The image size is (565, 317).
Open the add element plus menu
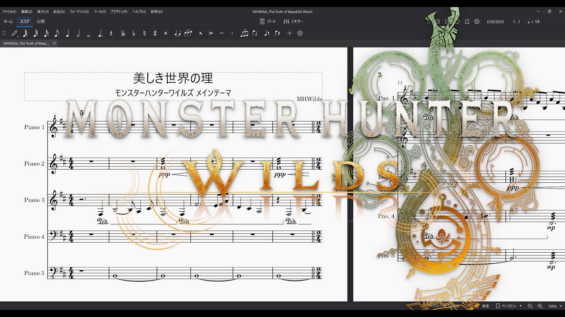point(290,33)
